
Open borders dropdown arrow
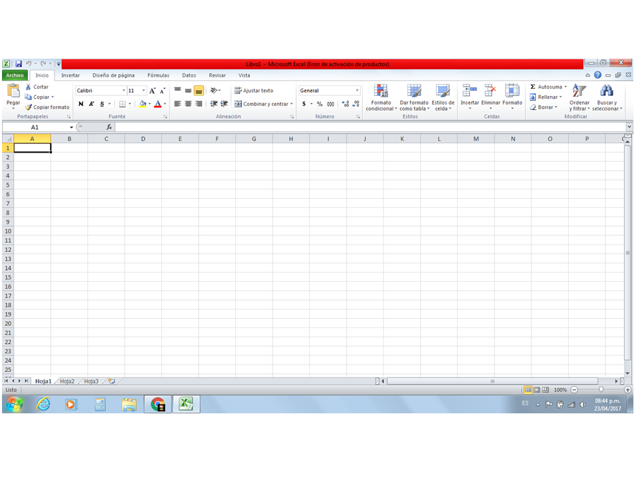point(130,104)
